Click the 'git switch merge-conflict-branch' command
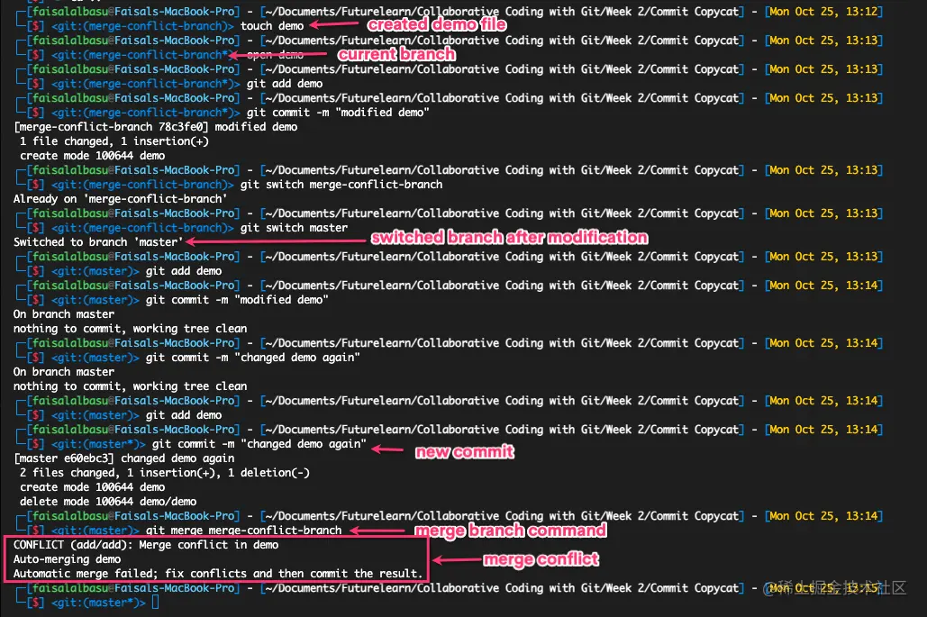927x617 pixels. (x=341, y=185)
